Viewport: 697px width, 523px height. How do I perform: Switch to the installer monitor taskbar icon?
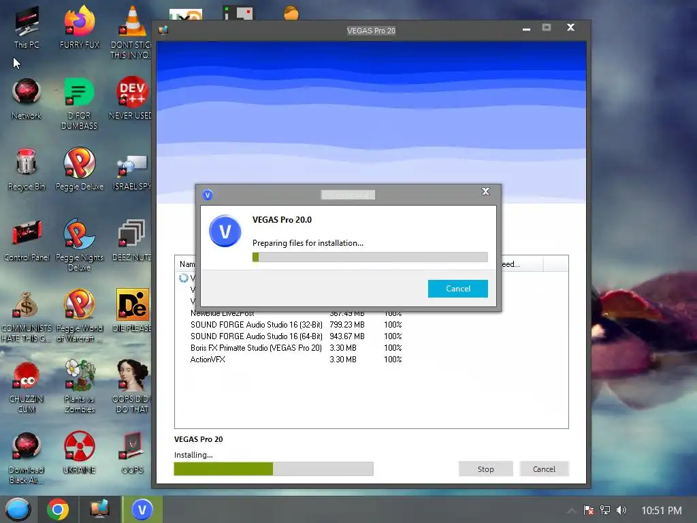click(x=99, y=509)
